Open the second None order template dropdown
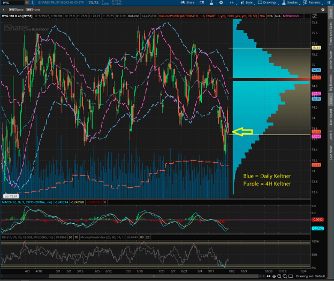The image size is (334, 281). tap(33, 10)
